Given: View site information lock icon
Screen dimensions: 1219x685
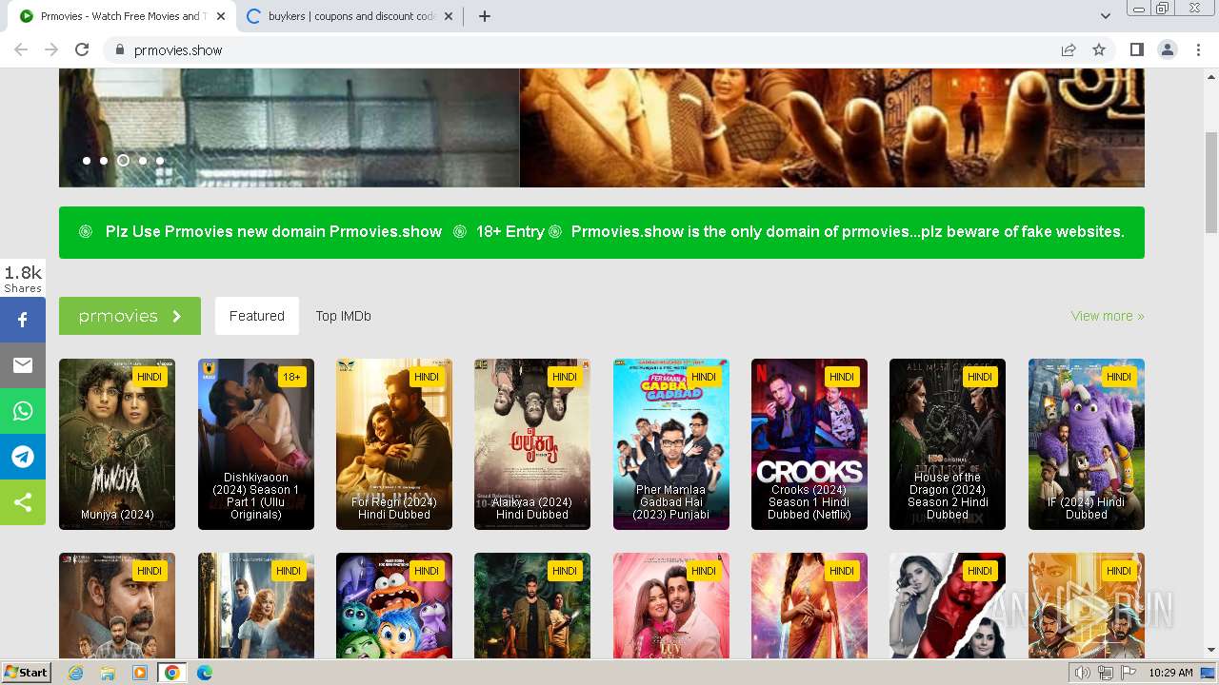Looking at the screenshot, I should click(119, 49).
